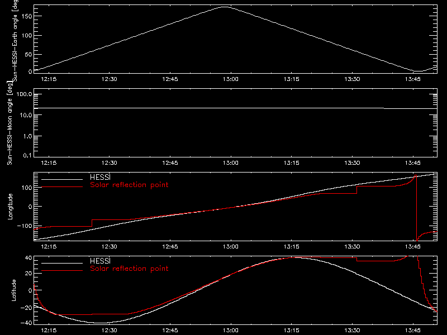The width and height of the screenshot is (447, 335).
Task: Click 12:15 time label below Moon angle plot
Action: point(49,163)
